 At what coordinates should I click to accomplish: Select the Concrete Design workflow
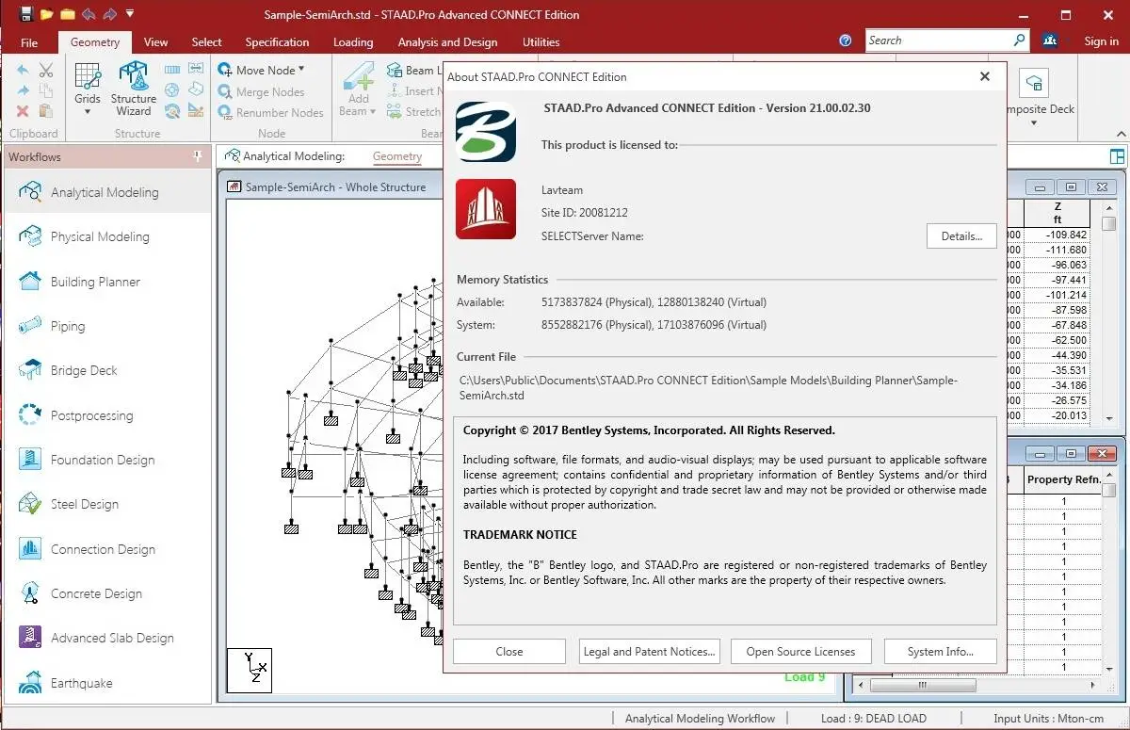(x=107, y=593)
